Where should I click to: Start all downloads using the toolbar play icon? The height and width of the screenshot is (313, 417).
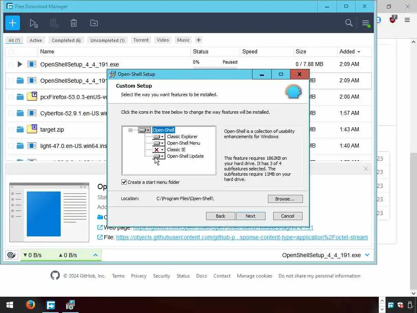34,23
